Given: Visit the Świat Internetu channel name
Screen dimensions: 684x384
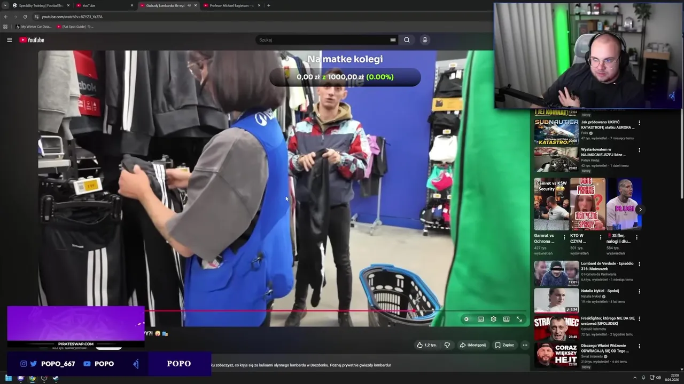Looking at the screenshot, I should (x=592, y=356).
